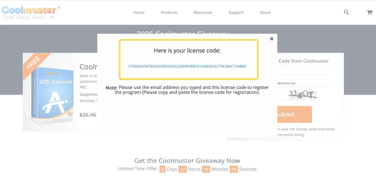Click the orange Submit button

(295, 114)
